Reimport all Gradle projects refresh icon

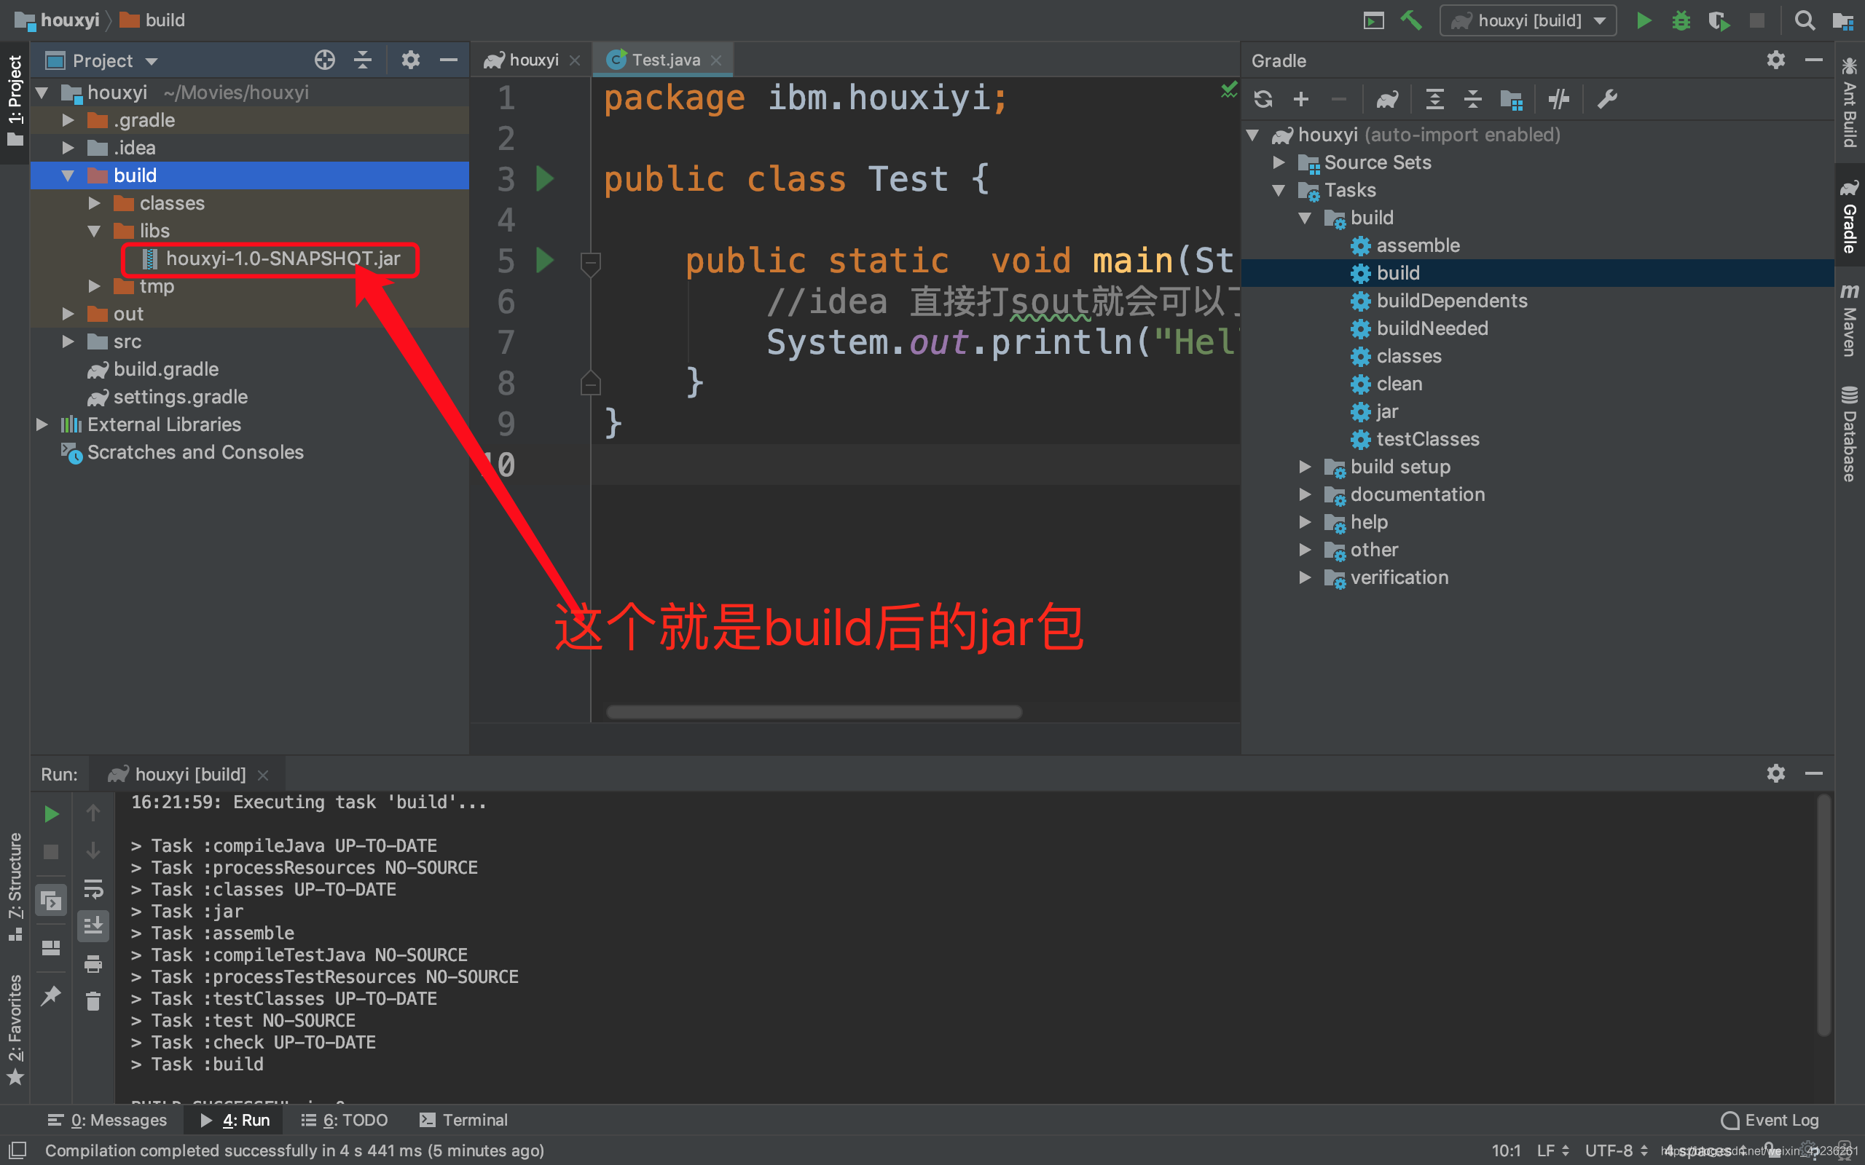[1263, 100]
